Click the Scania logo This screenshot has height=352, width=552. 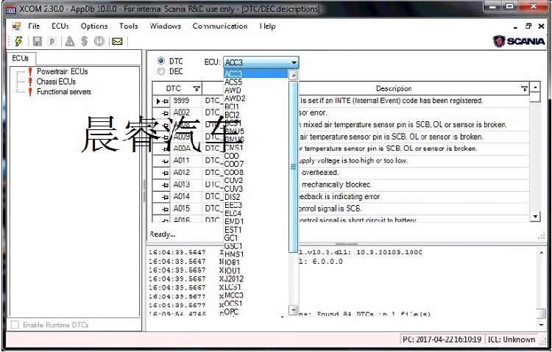click(x=519, y=41)
